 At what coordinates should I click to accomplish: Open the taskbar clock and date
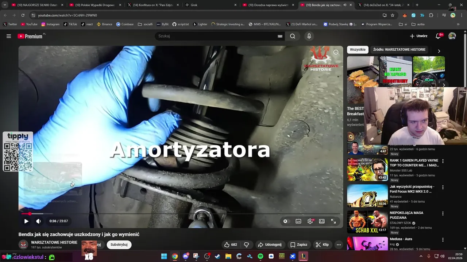[x=456, y=257]
